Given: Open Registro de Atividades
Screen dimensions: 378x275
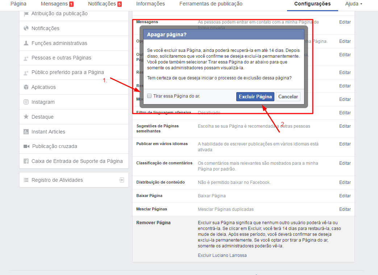Looking at the screenshot, I should pyautogui.click(x=74, y=180).
